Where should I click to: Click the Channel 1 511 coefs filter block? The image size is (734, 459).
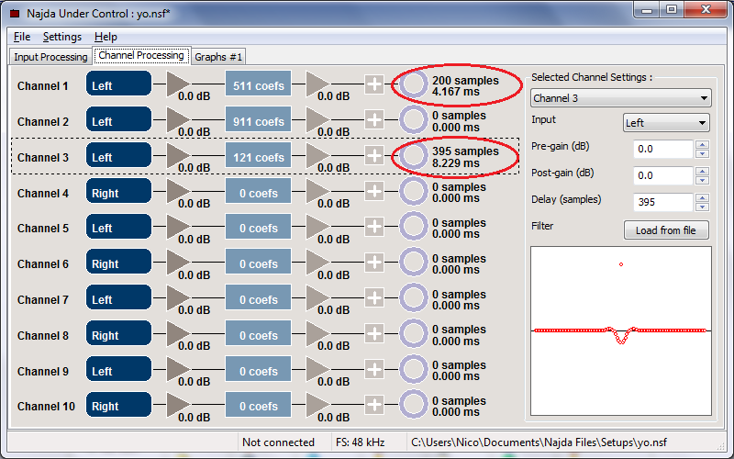[x=258, y=84]
